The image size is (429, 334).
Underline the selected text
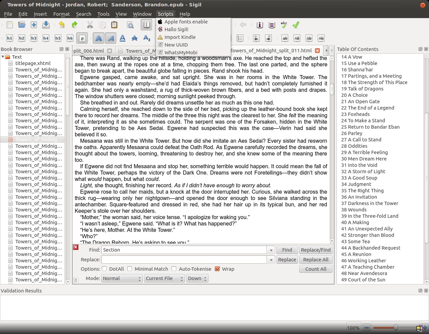[123, 38]
